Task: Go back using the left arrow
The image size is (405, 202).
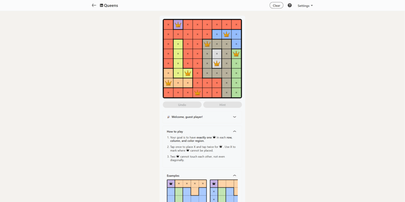Action: pos(94,6)
